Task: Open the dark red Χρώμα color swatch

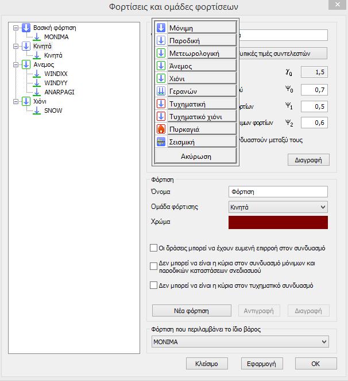Action: [x=278, y=222]
